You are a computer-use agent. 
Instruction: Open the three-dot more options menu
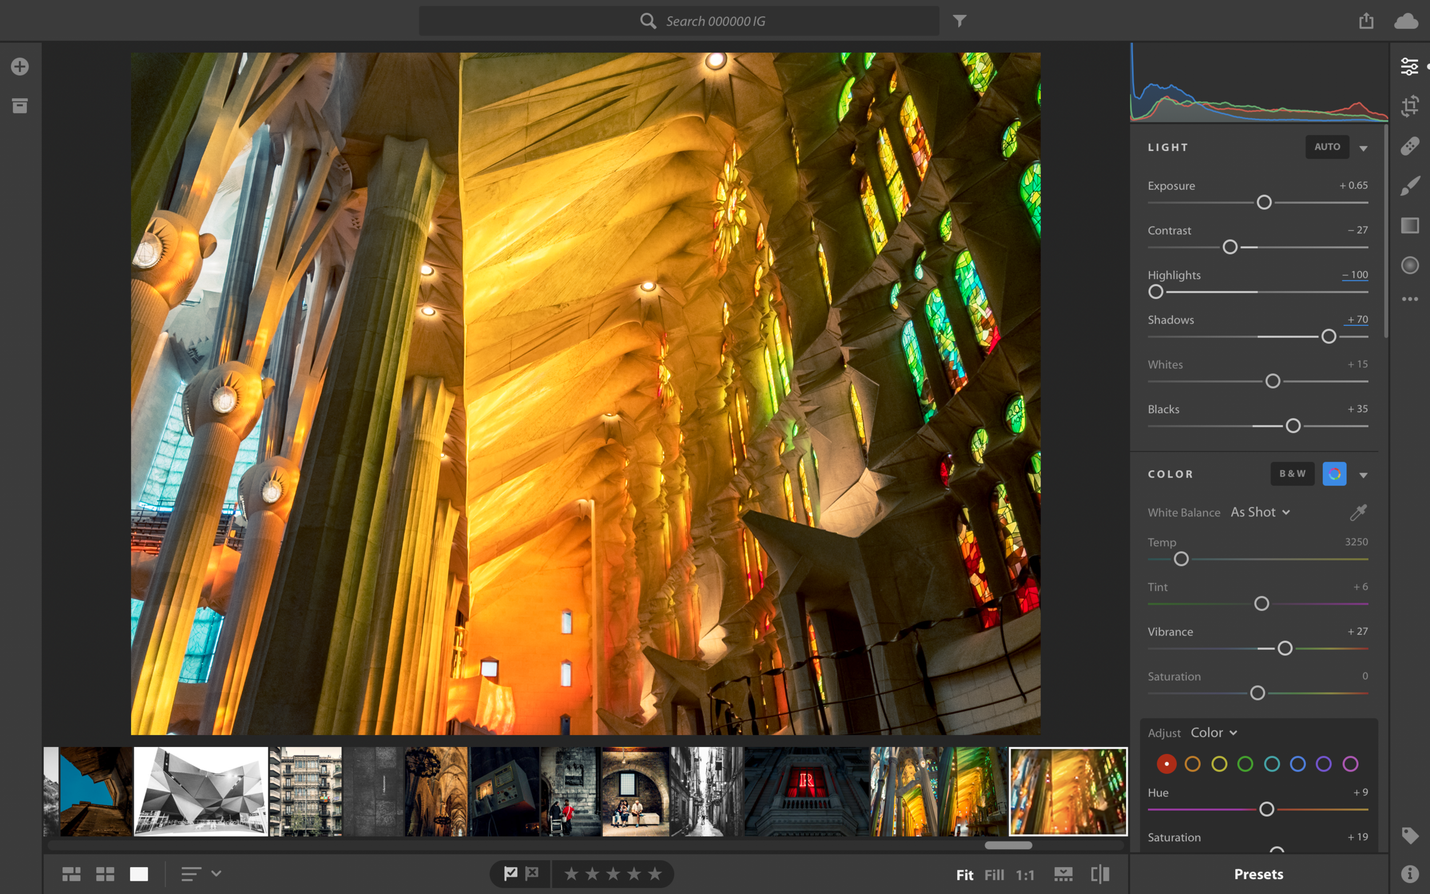[x=1410, y=299]
